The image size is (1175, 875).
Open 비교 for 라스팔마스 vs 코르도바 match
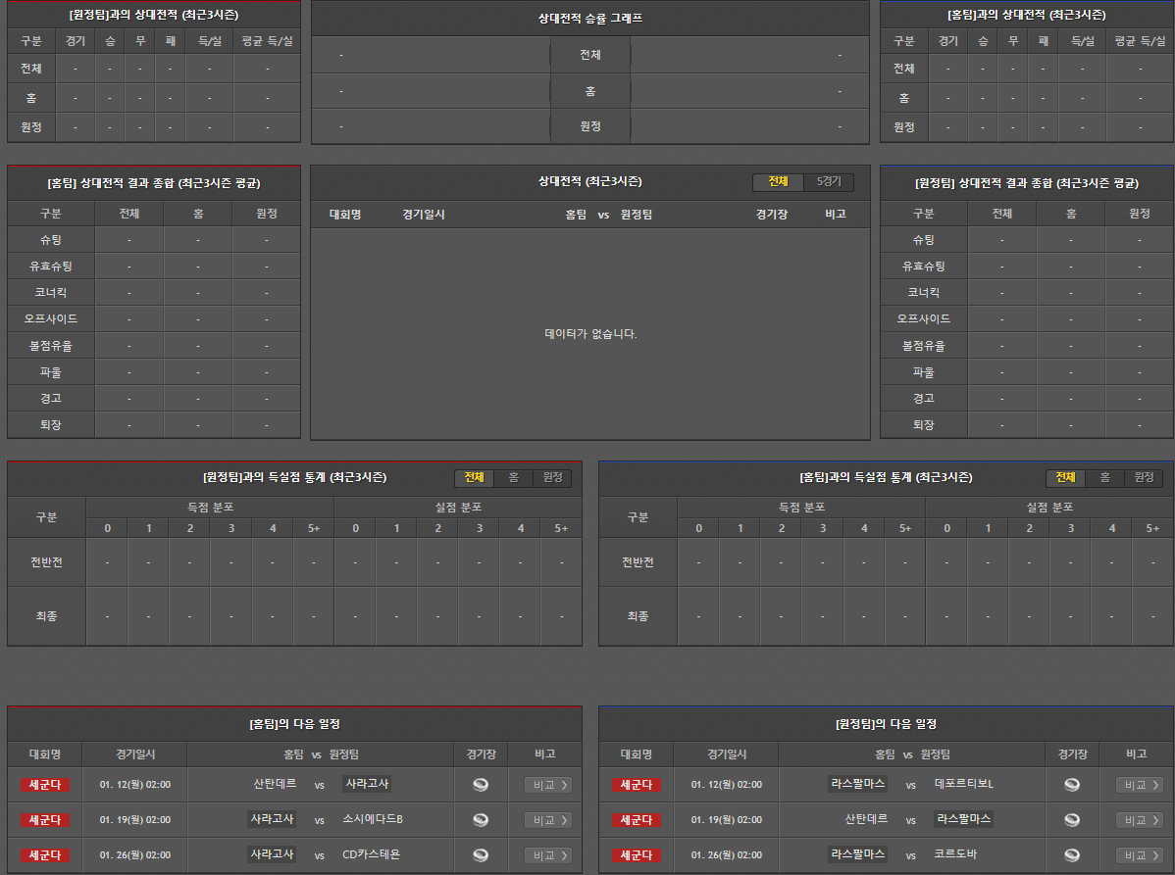tap(1140, 854)
